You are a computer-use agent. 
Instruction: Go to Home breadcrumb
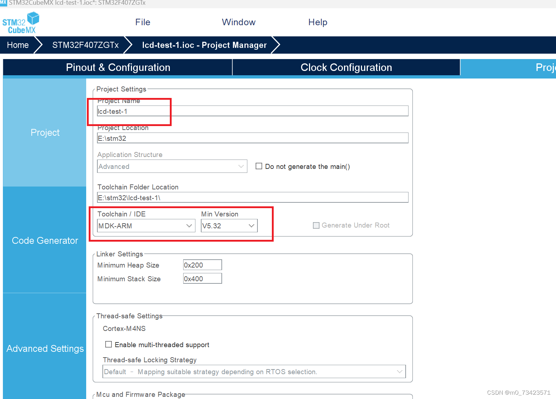18,45
